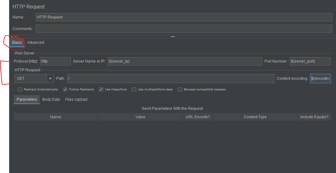Open the Files Upload tab
The width and height of the screenshot is (336, 173).
(76, 99)
